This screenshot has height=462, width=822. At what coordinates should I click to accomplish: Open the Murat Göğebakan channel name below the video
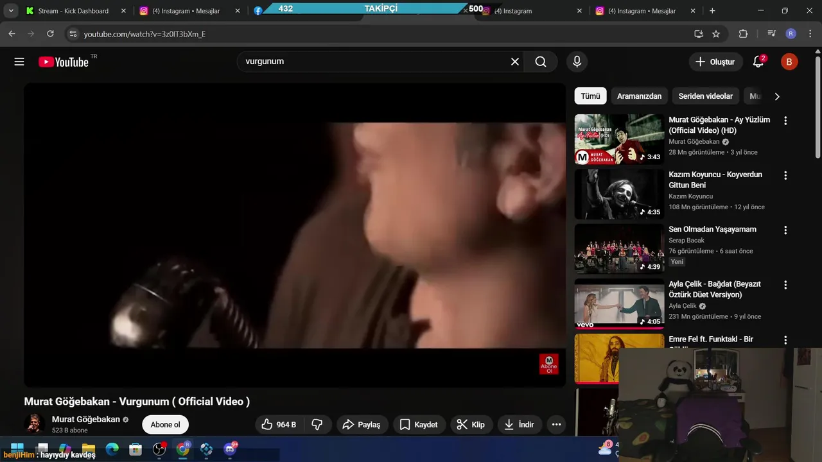point(86,419)
